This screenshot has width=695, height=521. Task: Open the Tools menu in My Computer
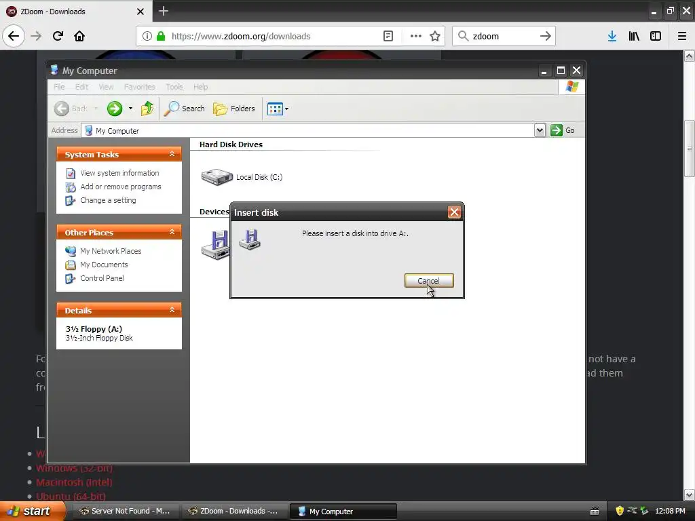[174, 87]
